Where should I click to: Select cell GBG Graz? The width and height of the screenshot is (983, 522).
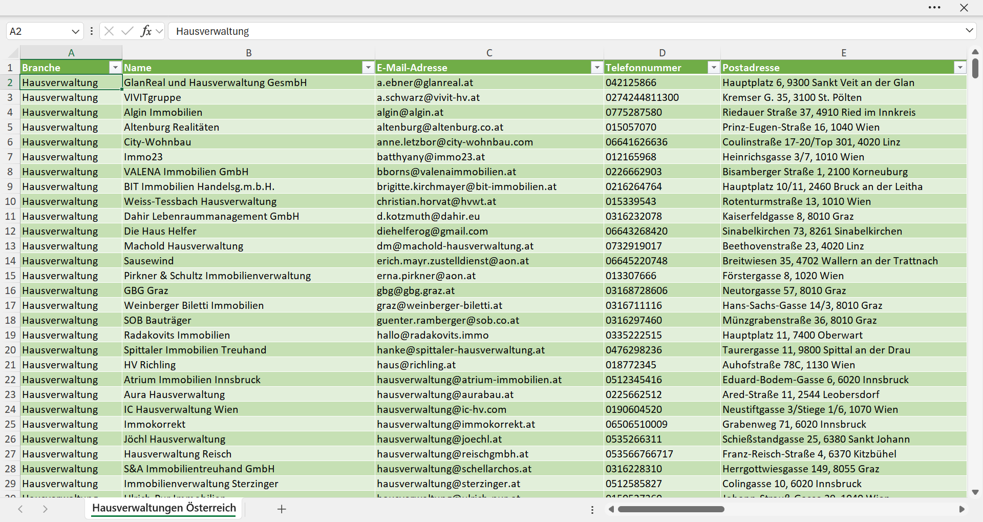249,290
